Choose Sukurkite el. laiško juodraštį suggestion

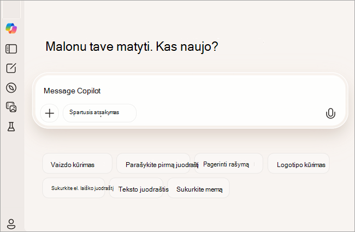[x=74, y=188]
